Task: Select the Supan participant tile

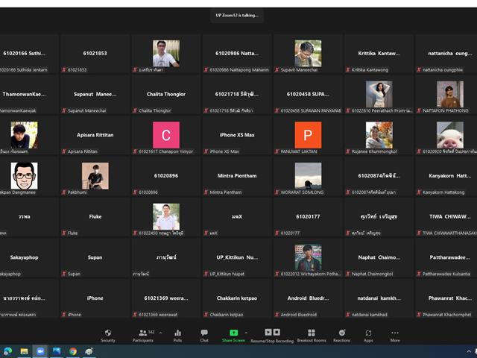Action: click(x=95, y=257)
